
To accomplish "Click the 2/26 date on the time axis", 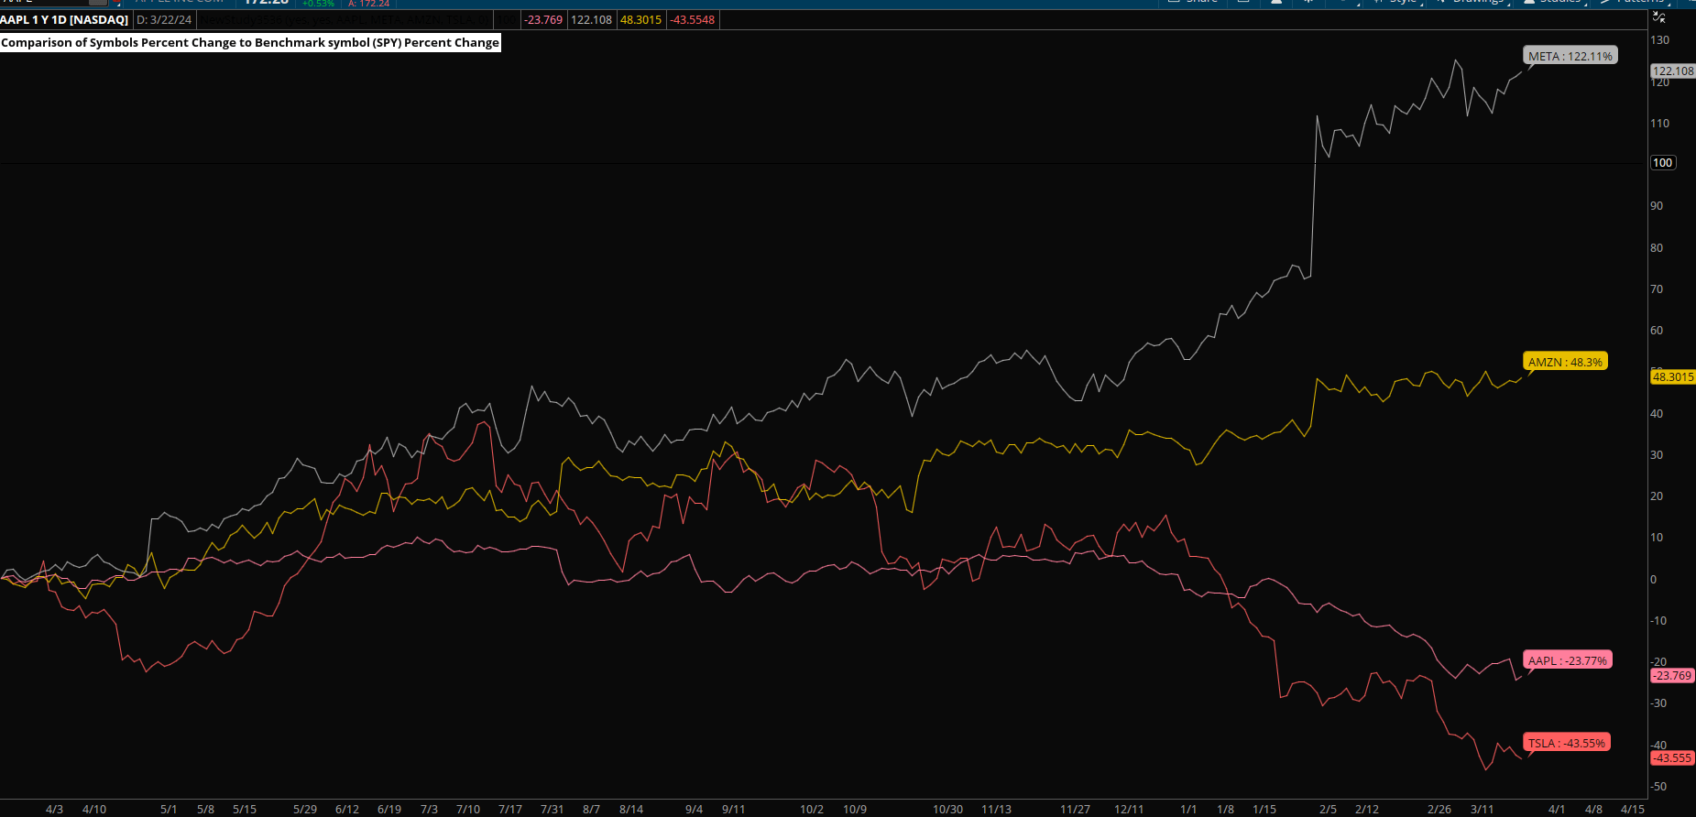I will (x=1439, y=809).
